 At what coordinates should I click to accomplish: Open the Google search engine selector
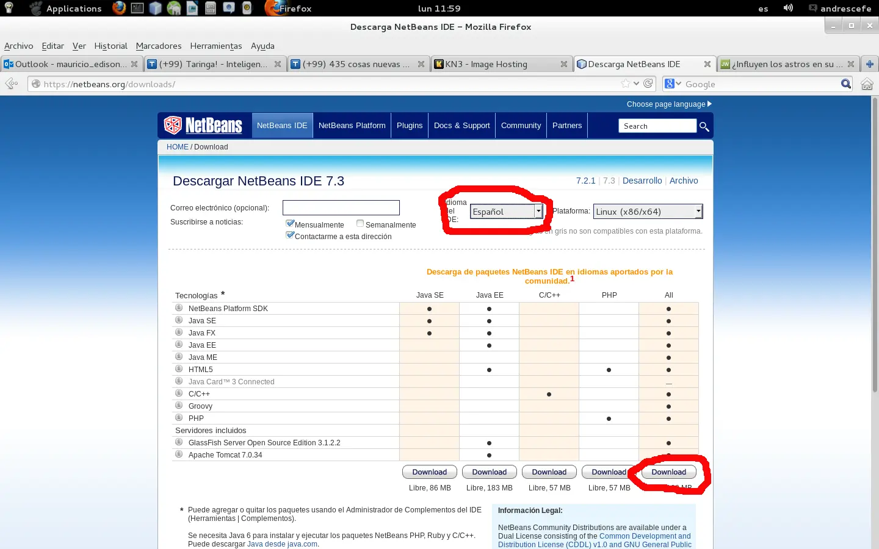673,84
